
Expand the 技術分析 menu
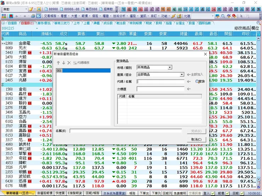(120, 16)
